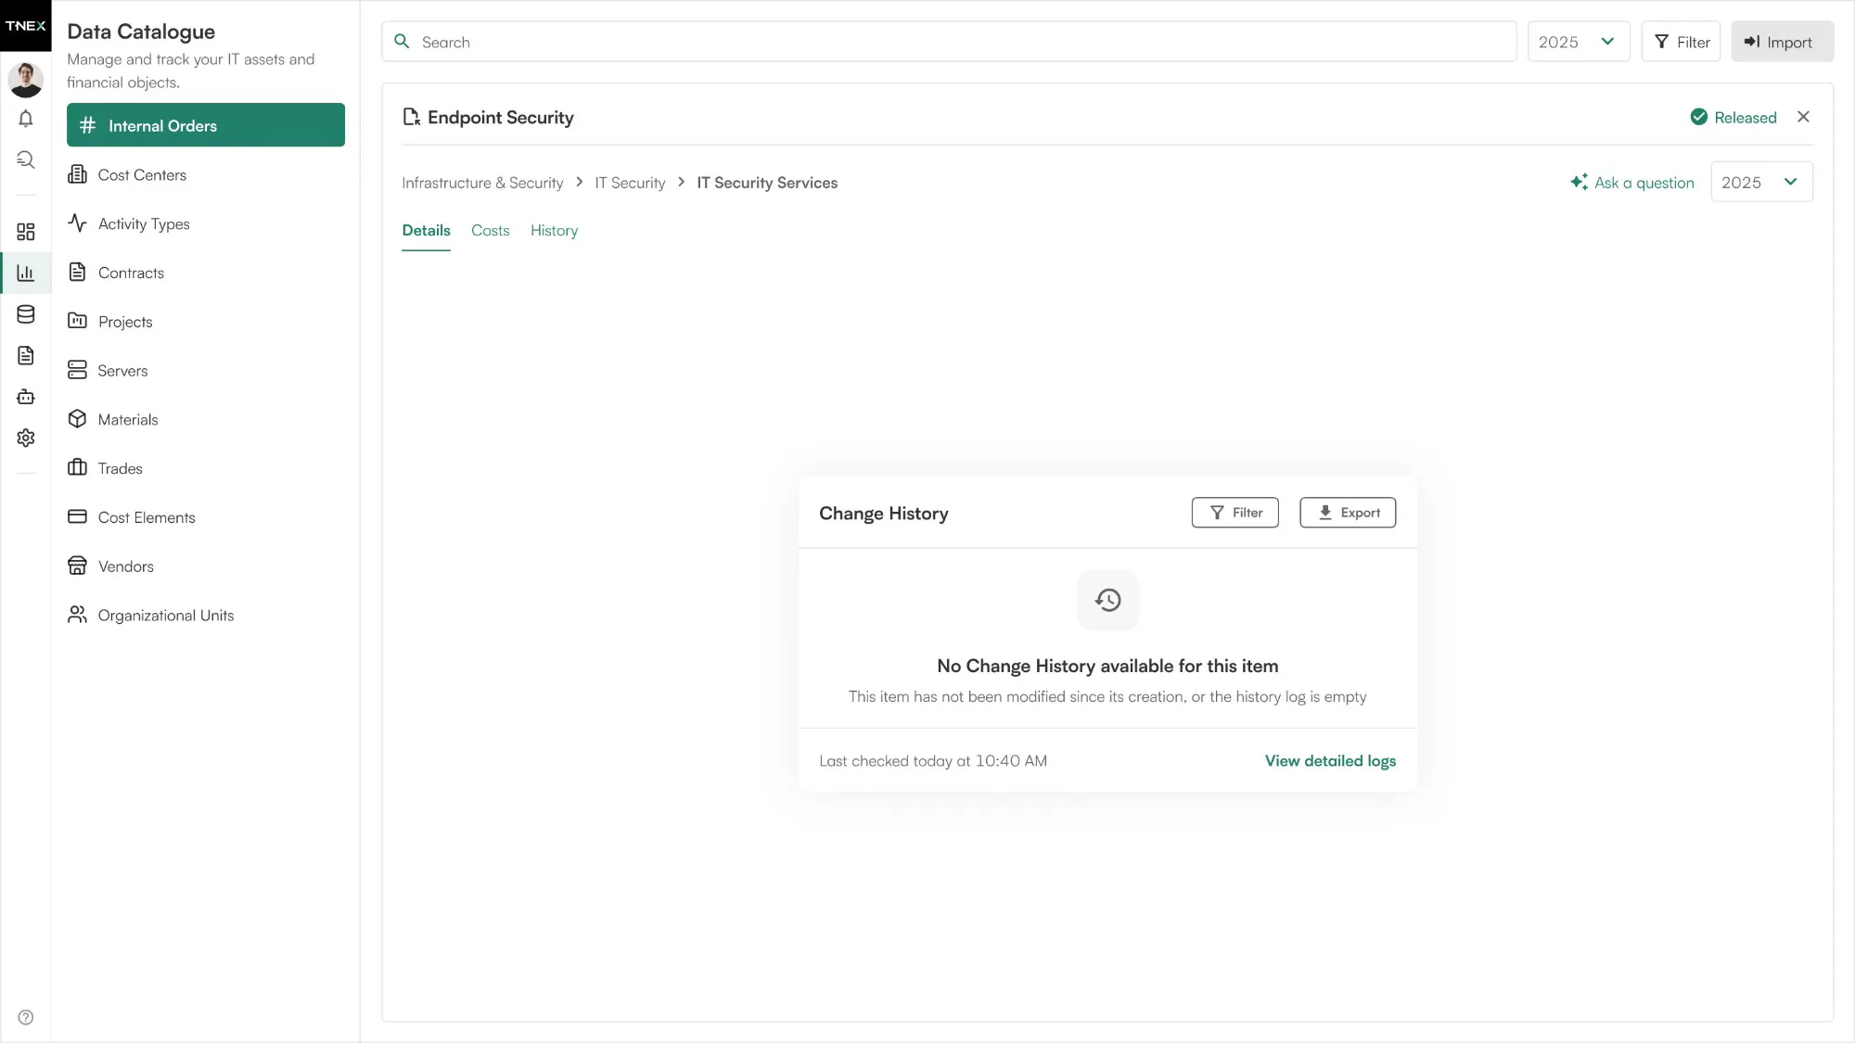Switch to the Costs tab
The image size is (1855, 1043).
pos(490,231)
